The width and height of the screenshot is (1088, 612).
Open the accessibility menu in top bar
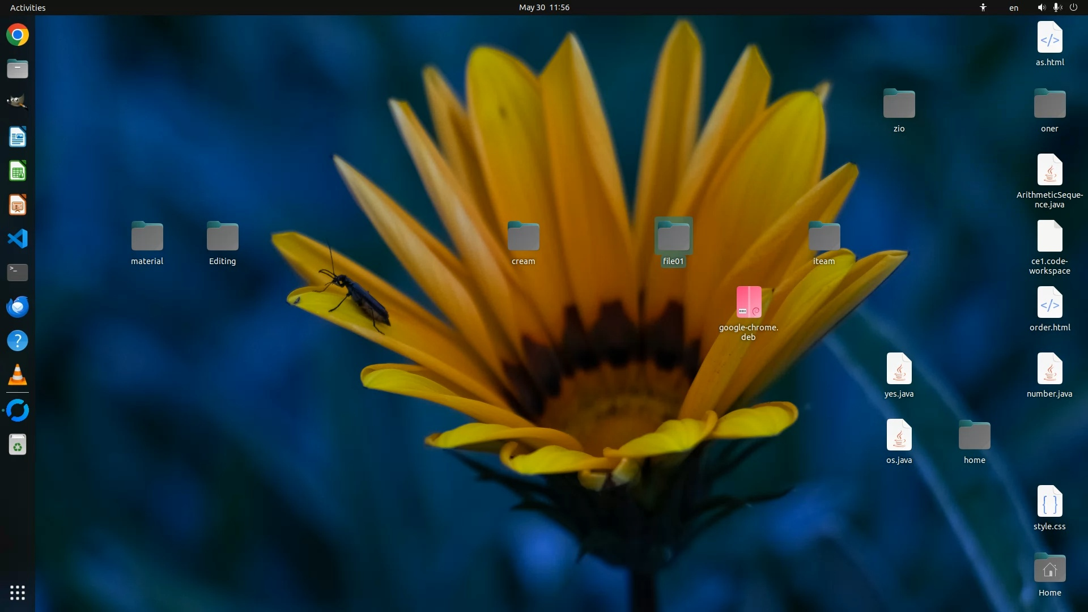(x=983, y=7)
